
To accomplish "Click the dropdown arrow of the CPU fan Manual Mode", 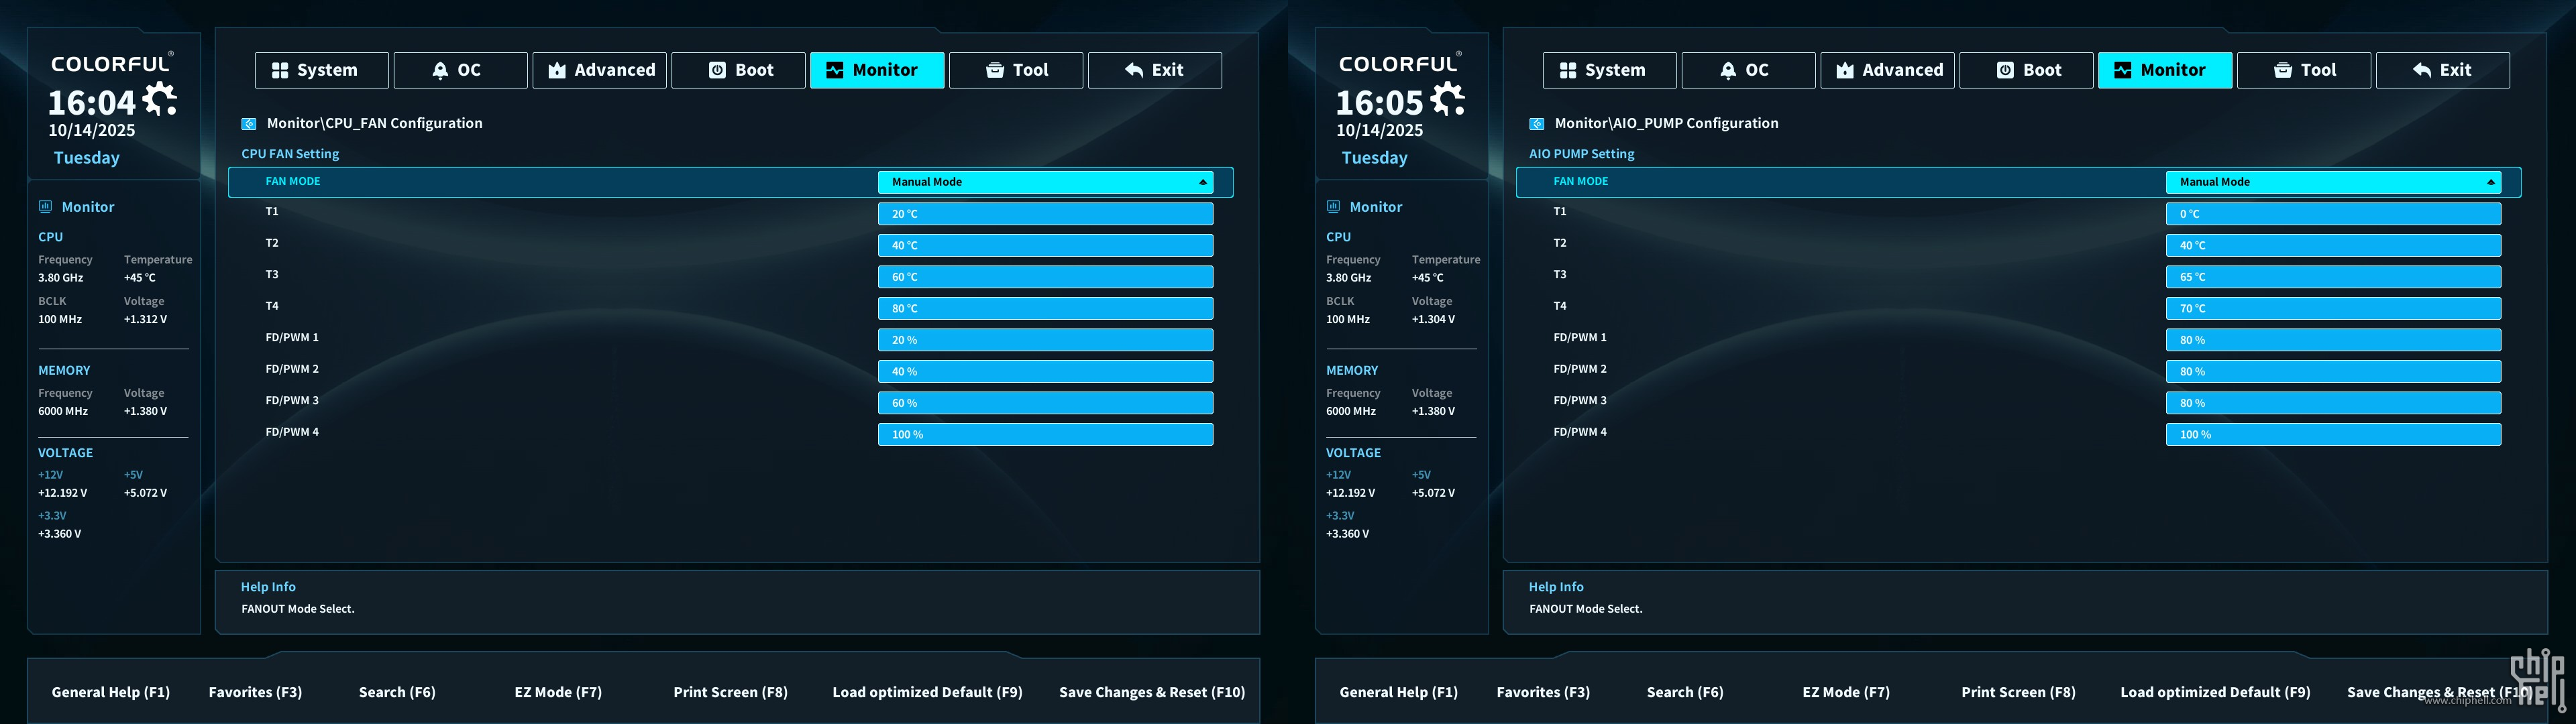I will [1203, 182].
